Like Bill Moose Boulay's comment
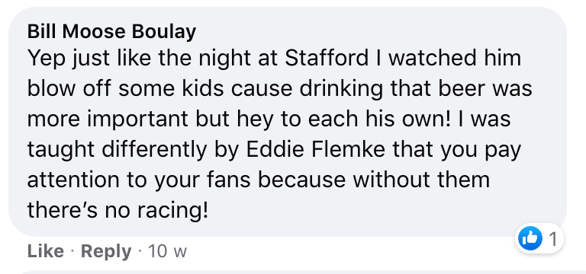 [x=46, y=251]
